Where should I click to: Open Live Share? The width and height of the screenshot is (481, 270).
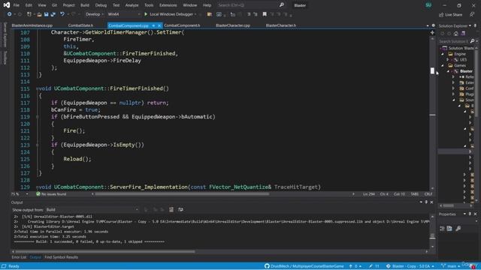451,14
